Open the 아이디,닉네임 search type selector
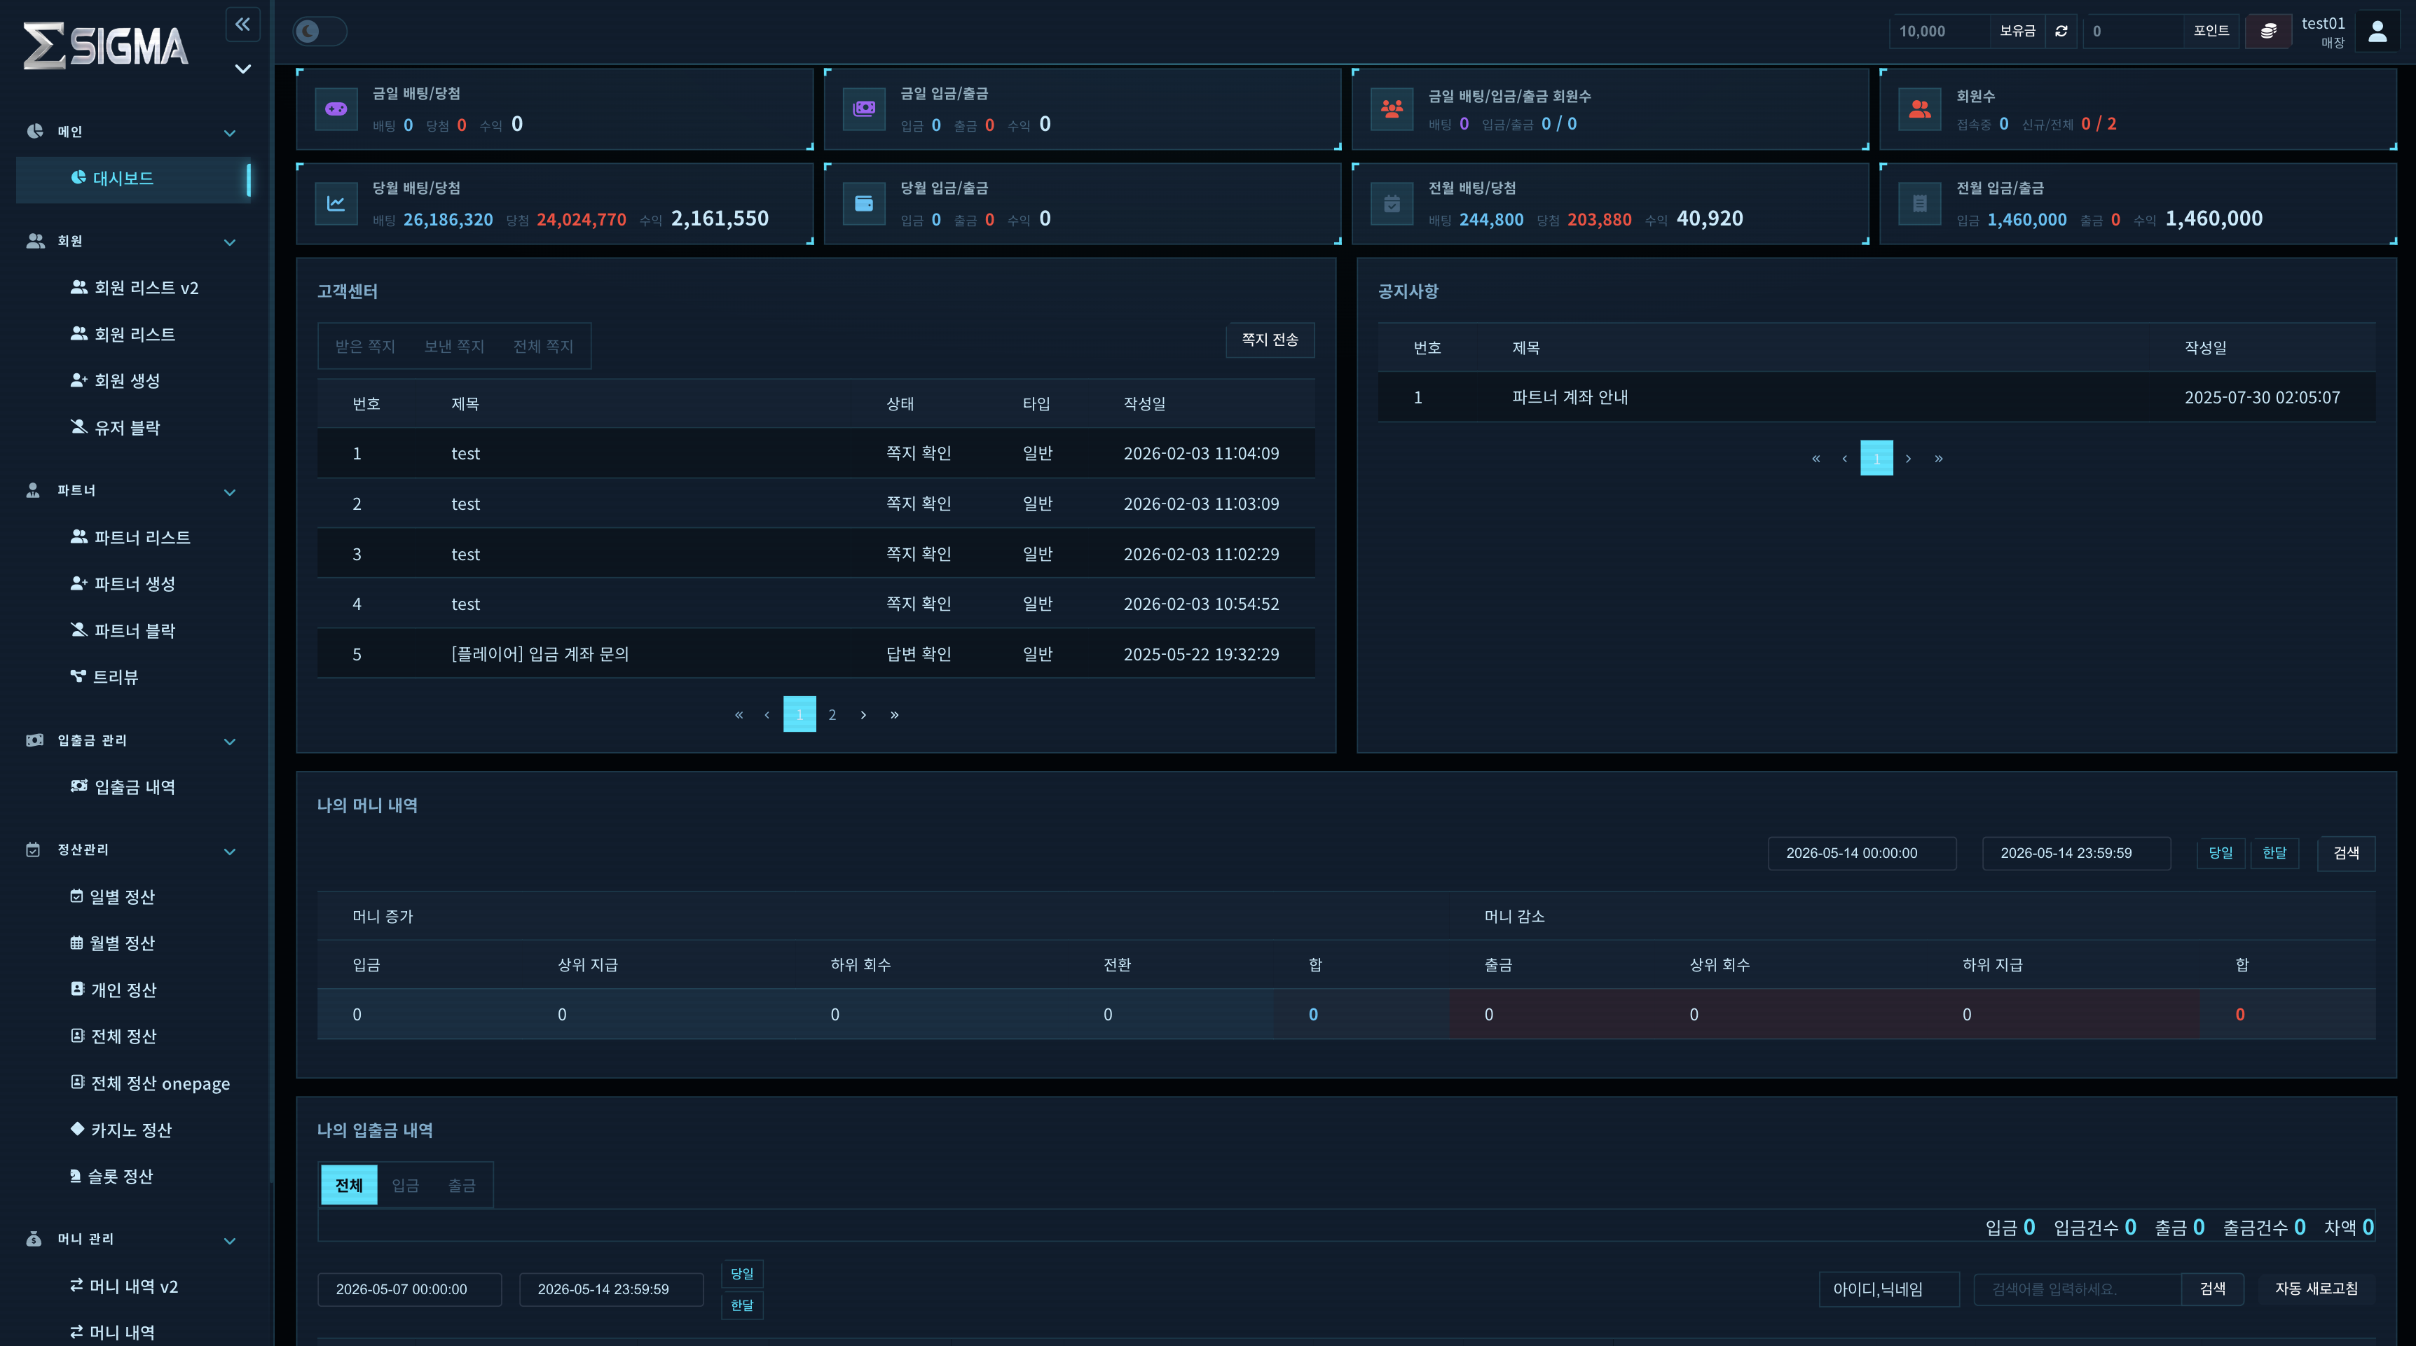This screenshot has height=1346, width=2416. (x=1889, y=1289)
